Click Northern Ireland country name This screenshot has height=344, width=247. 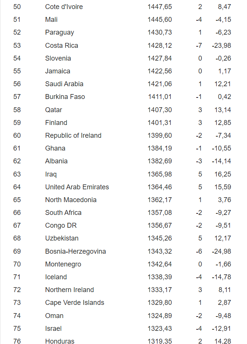(x=70, y=290)
